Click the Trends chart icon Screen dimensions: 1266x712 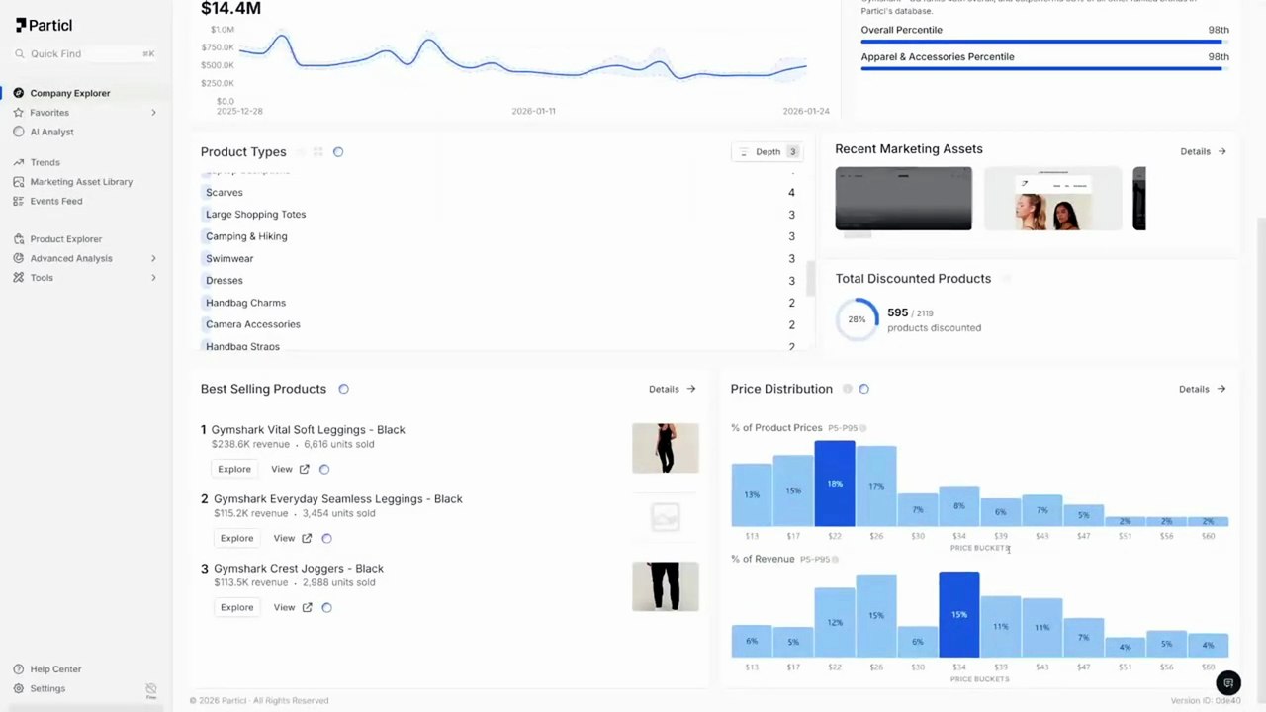(x=19, y=162)
